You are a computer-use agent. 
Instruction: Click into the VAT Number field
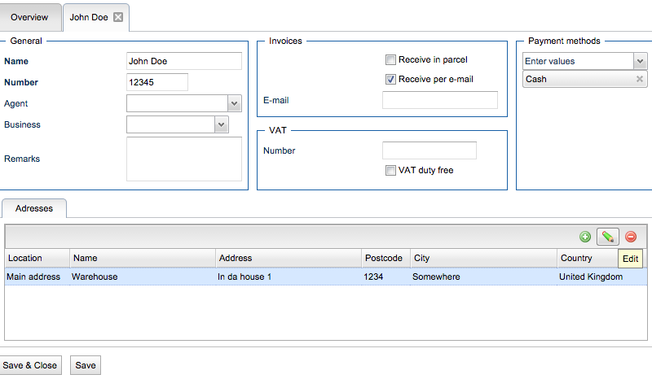point(429,150)
